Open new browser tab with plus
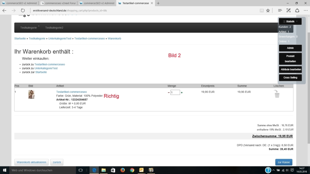310x174 pixels. click(x=158, y=3)
